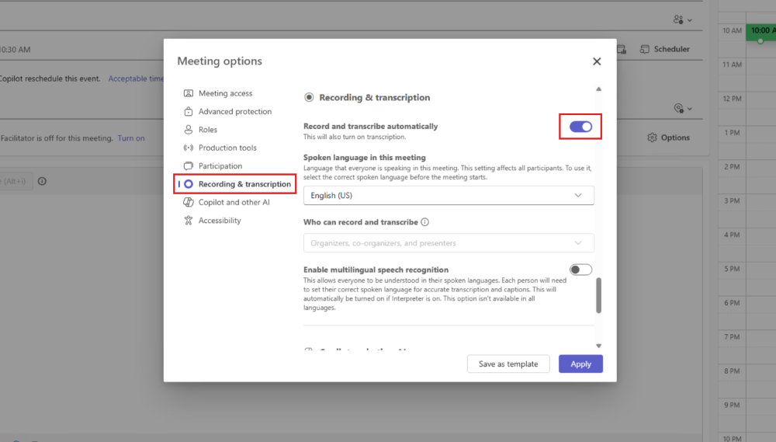Viewport: 776px width, 442px height.
Task: Click the Meeting access icon
Action: pyautogui.click(x=189, y=93)
